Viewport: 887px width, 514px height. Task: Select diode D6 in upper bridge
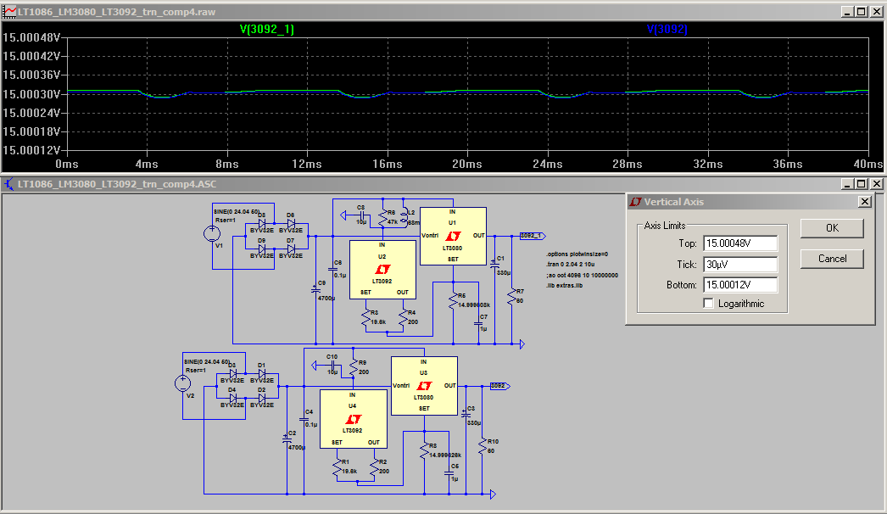coord(291,224)
